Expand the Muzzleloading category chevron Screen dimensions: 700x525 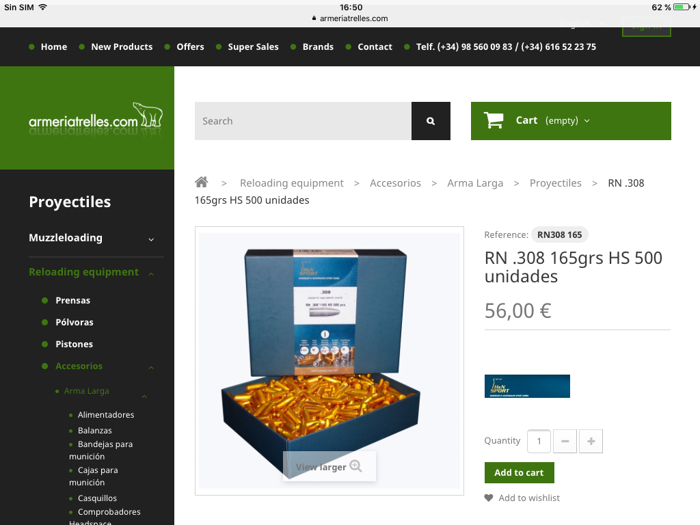click(x=151, y=239)
